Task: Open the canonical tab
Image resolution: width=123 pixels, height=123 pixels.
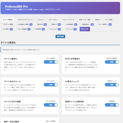Action: click(41, 20)
